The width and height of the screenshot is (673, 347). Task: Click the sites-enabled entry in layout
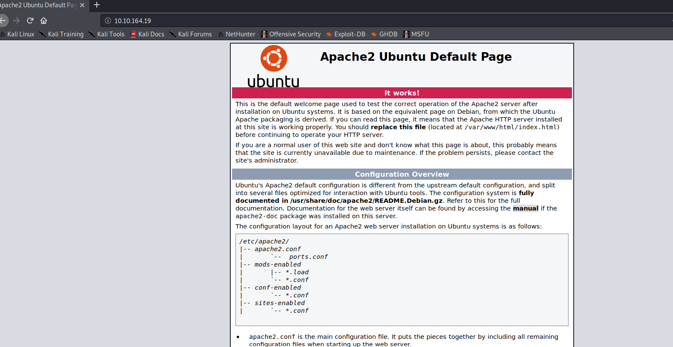click(280, 303)
